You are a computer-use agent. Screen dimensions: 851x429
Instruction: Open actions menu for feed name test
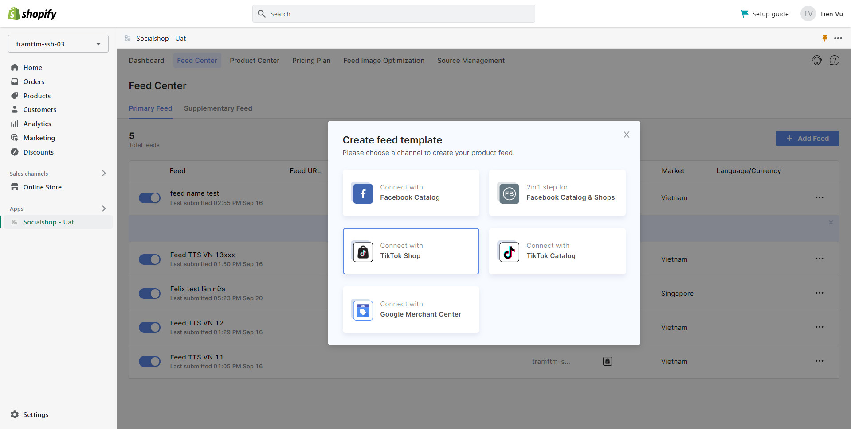click(x=819, y=197)
